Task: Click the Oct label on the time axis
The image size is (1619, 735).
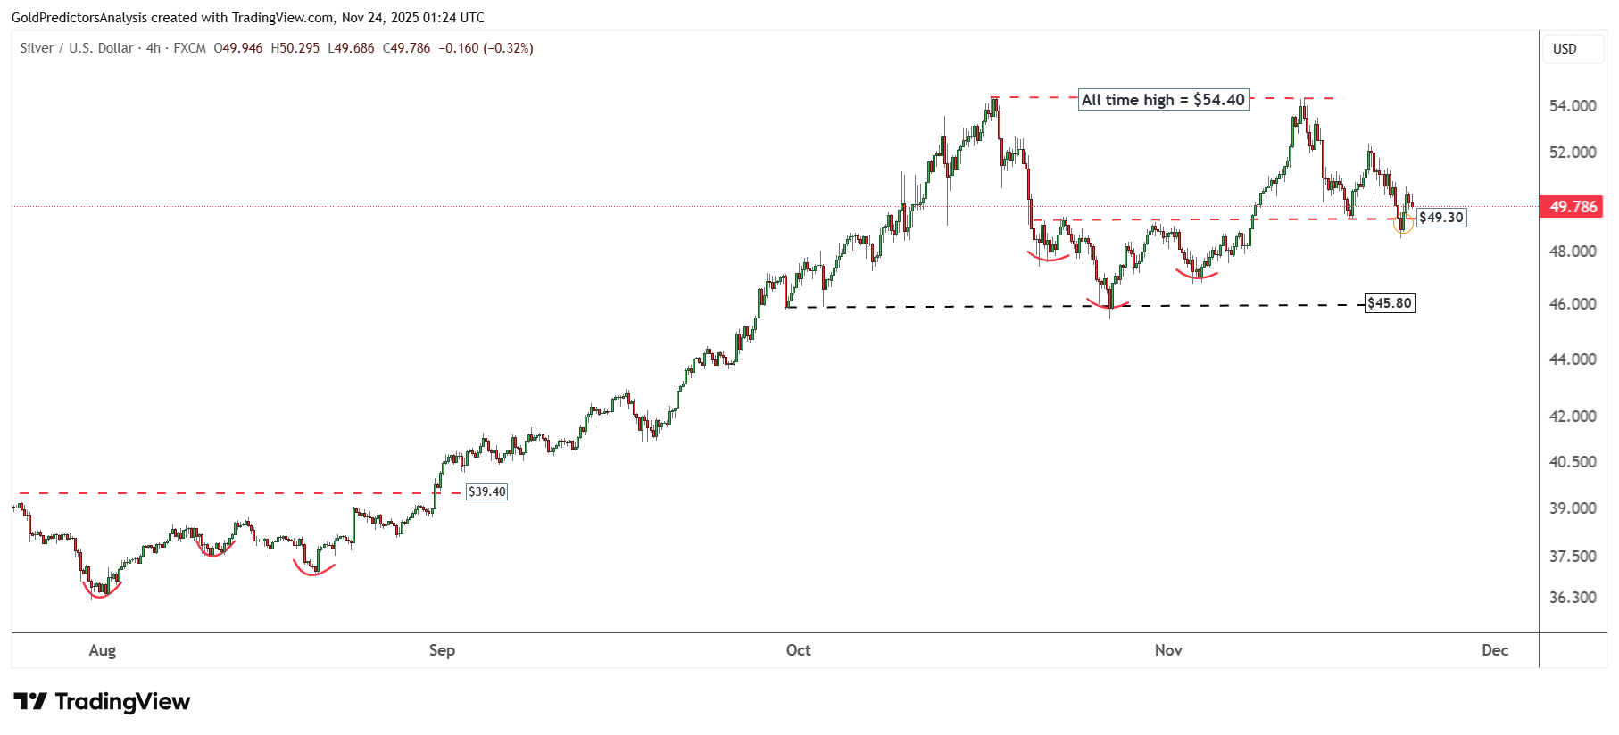Action: click(x=798, y=650)
